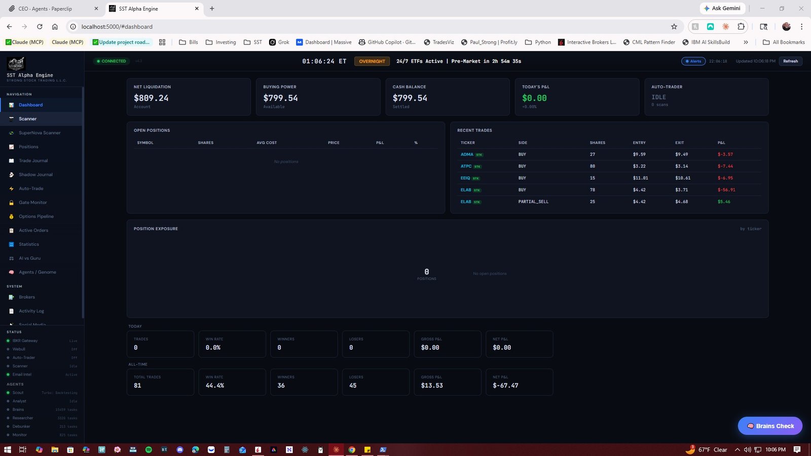Screen dimensions: 811x456
Task: Click the Trade Journal book icon
Action: [11, 161]
